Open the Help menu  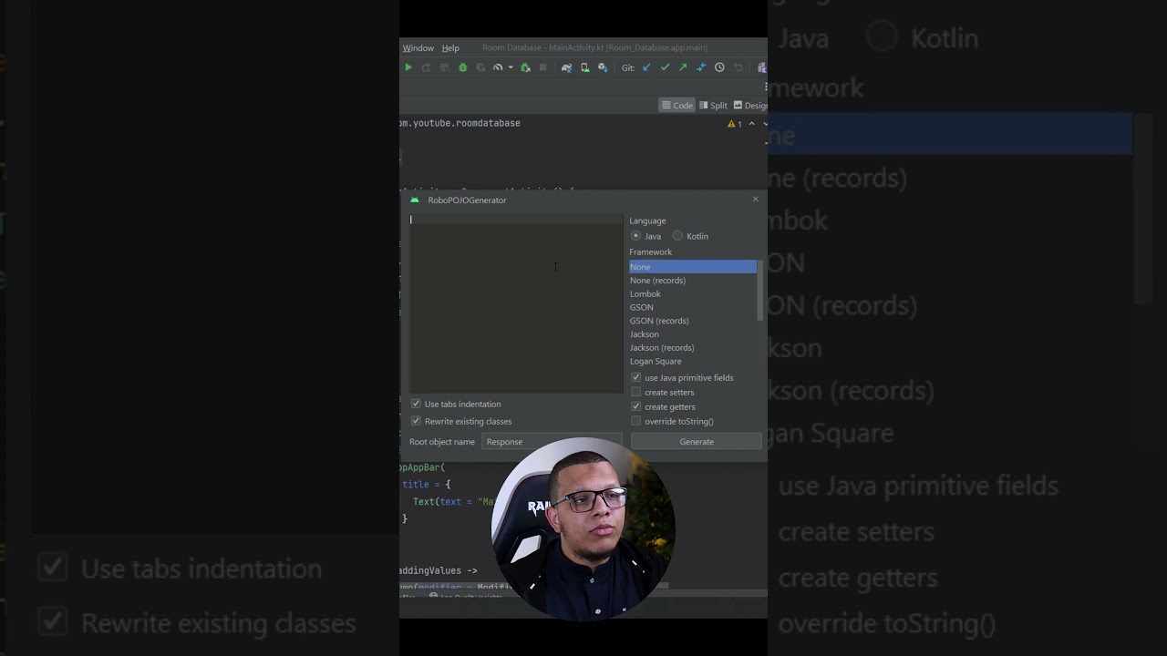(x=450, y=48)
